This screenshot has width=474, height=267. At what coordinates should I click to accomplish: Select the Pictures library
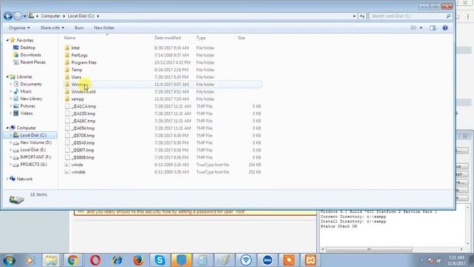27,106
